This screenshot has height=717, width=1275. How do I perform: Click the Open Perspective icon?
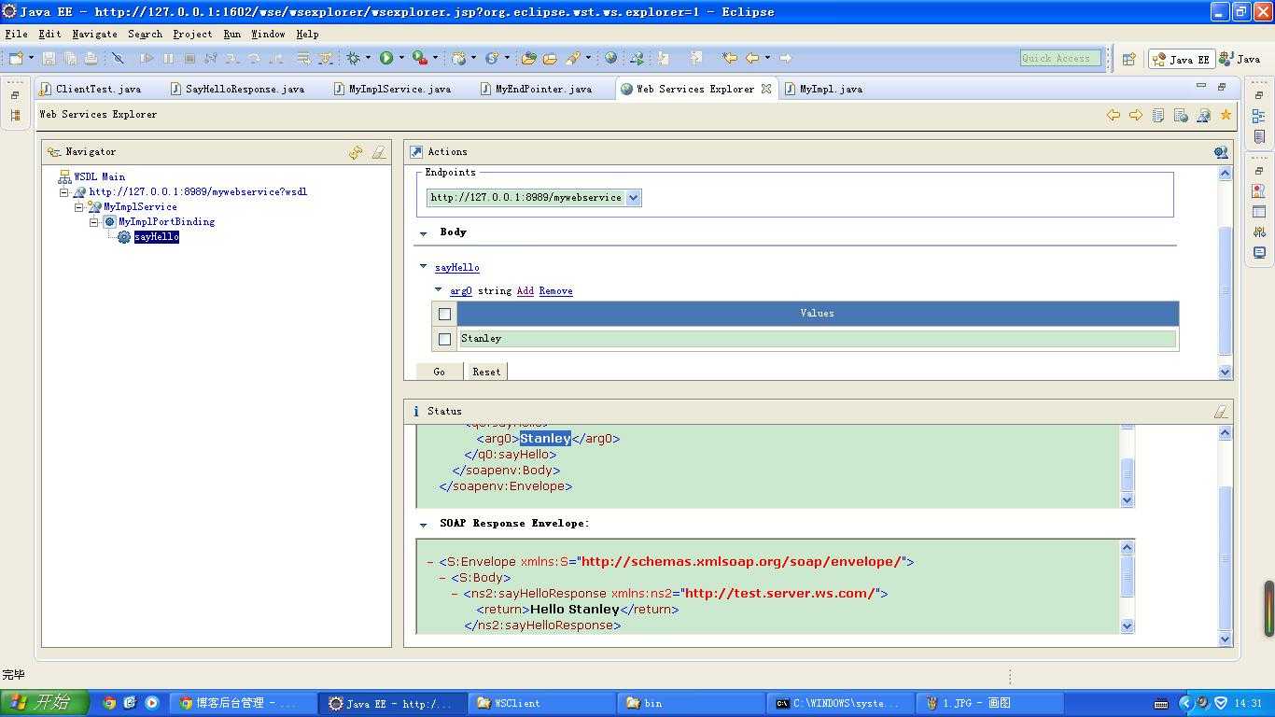click(1128, 59)
